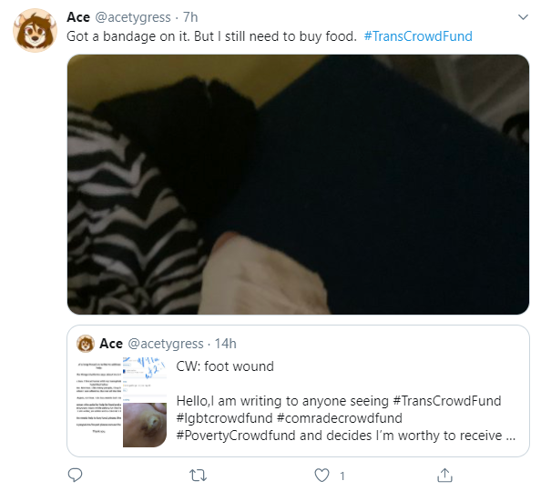Open the quoted tweet's 14h timestamp

click(225, 344)
